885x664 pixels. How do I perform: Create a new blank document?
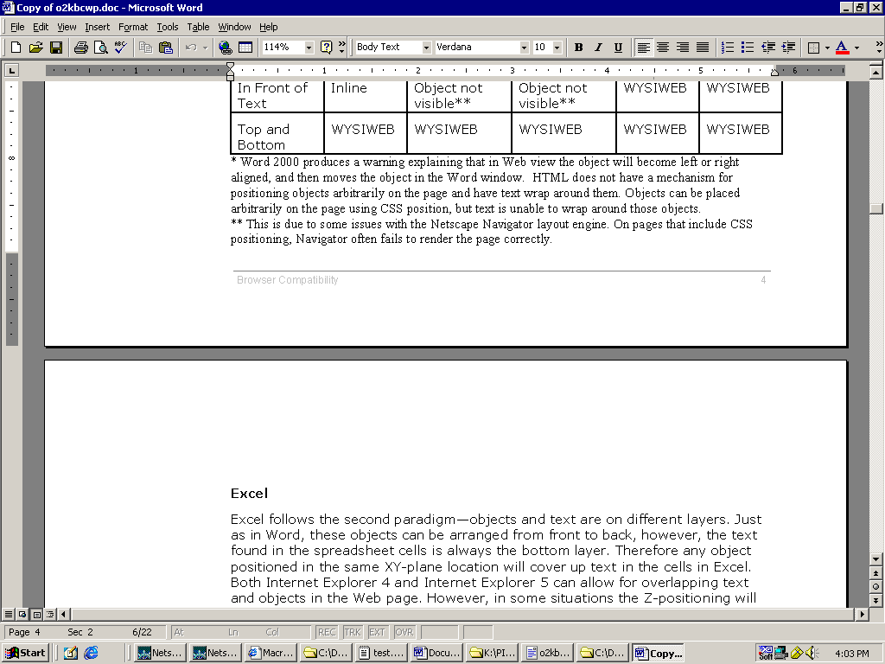(16, 48)
